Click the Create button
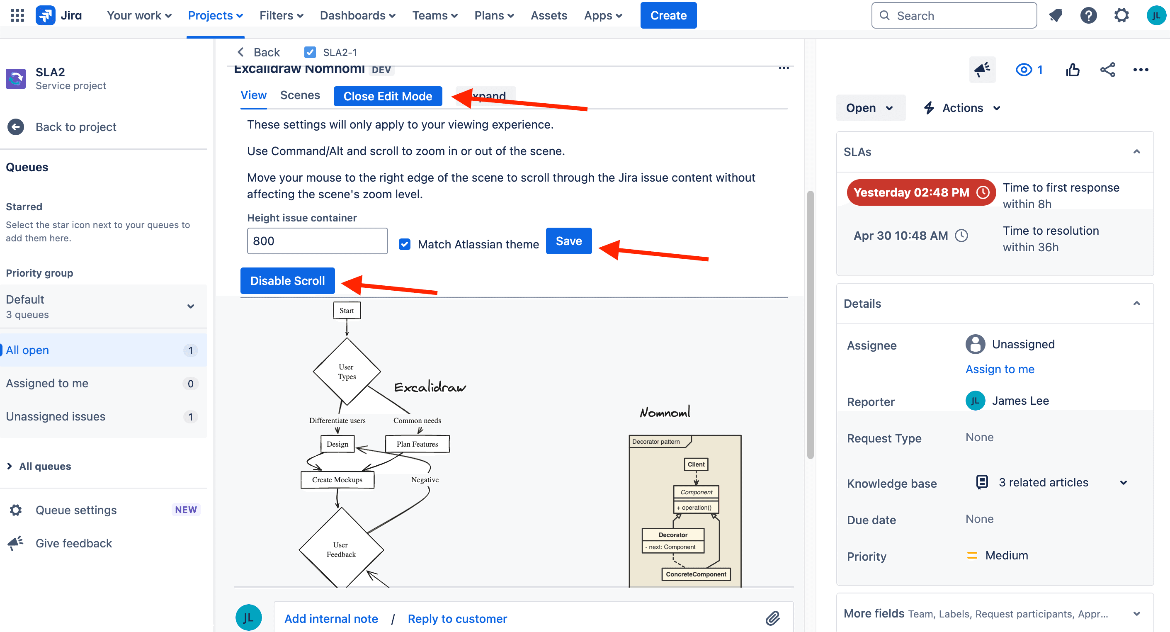The image size is (1170, 632). 668,15
